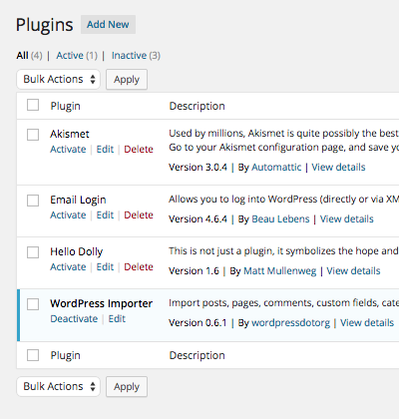Click the Version 1.6 text
Viewport: 399px width, 419px height.
pyautogui.click(x=194, y=271)
